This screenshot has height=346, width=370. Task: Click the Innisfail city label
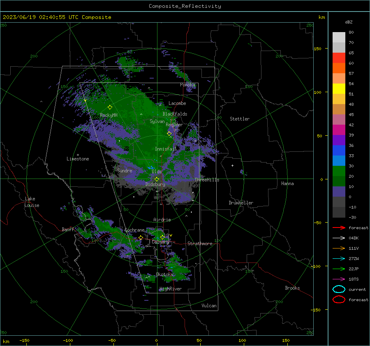point(166,149)
